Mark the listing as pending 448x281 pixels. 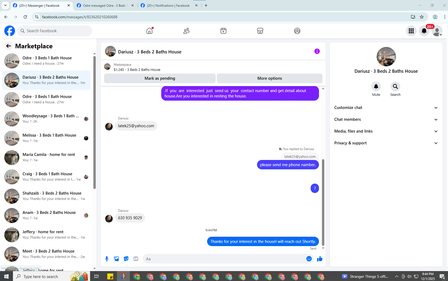pyautogui.click(x=160, y=78)
